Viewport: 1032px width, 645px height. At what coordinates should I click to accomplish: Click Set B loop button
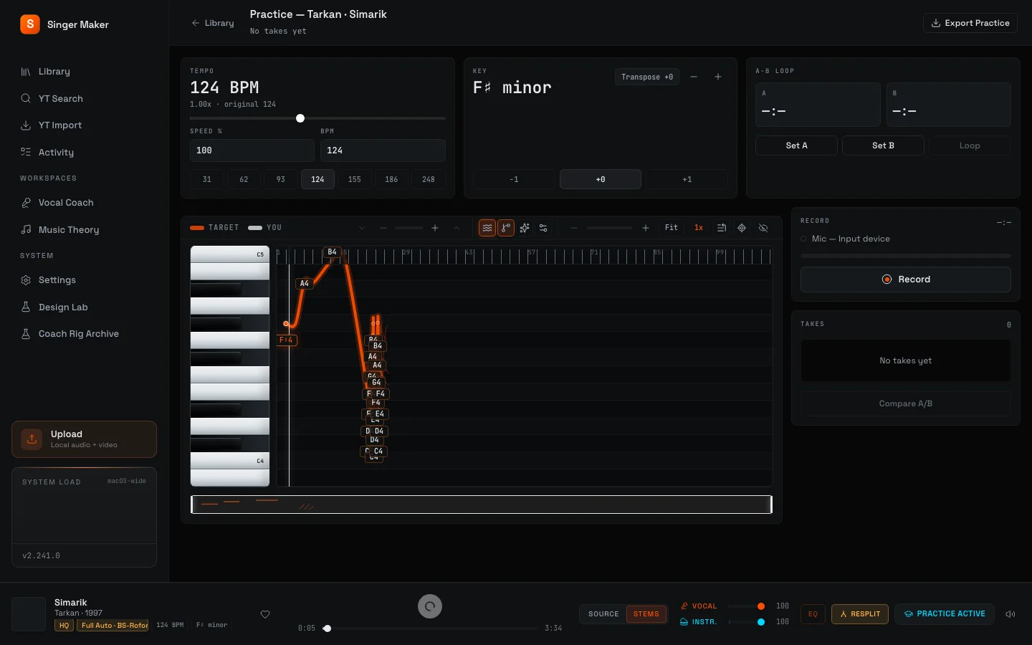coord(883,145)
